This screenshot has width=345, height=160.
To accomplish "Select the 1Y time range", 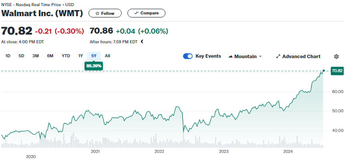I will pos(81,56).
